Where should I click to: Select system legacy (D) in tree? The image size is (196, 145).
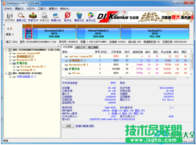point(28,53)
